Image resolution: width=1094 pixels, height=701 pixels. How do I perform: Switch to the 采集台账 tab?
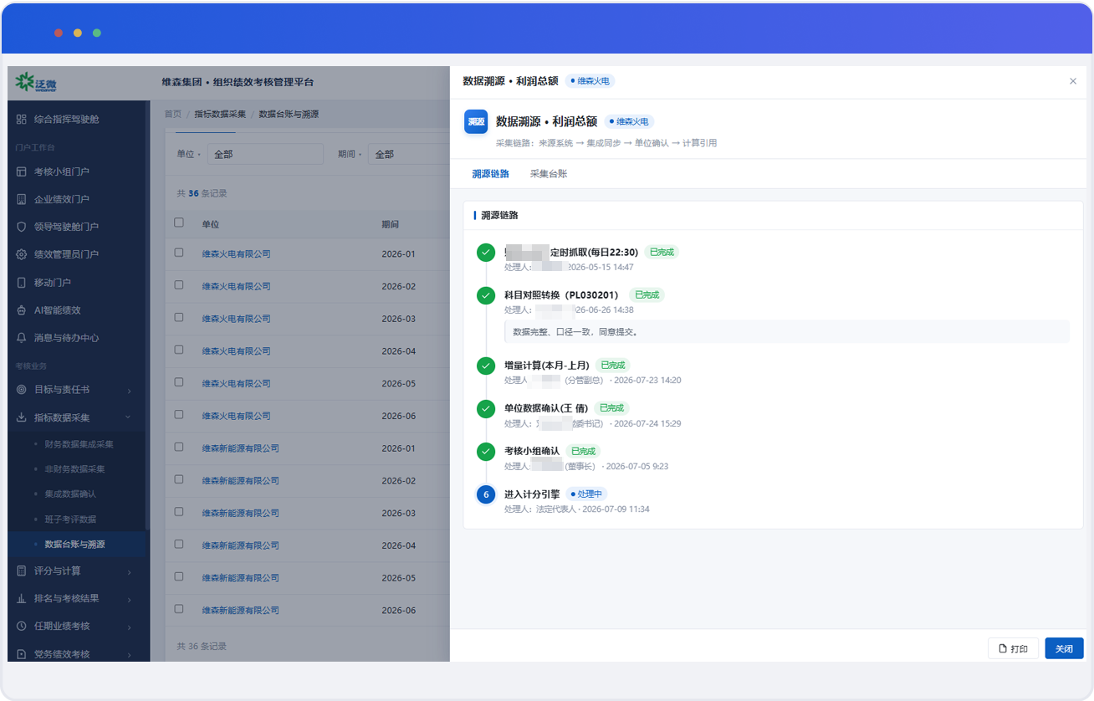click(549, 174)
